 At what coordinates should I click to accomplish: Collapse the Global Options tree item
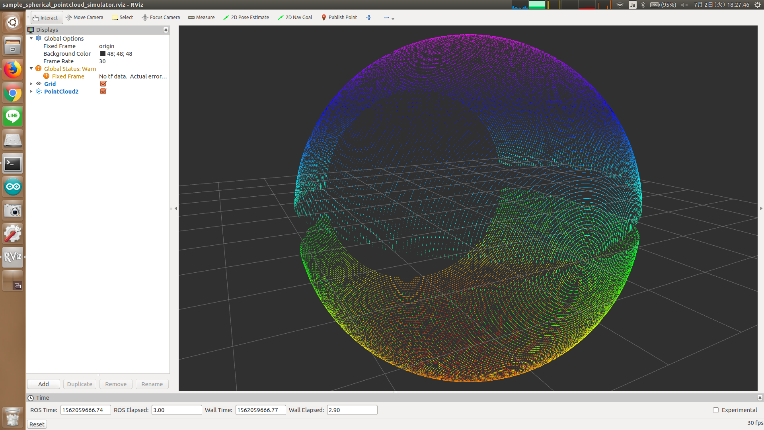[x=31, y=38]
